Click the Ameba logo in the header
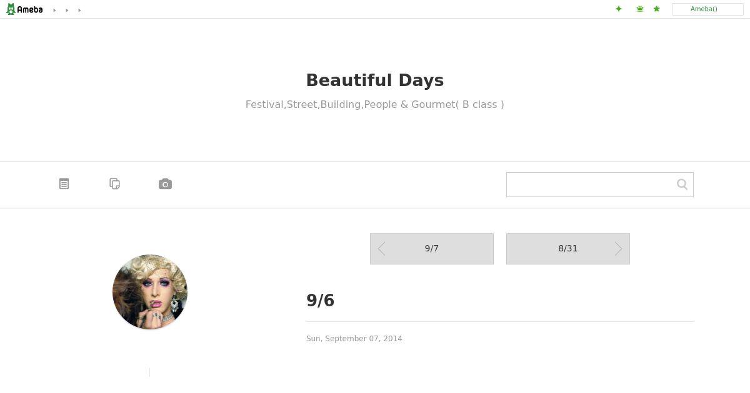 (24, 9)
